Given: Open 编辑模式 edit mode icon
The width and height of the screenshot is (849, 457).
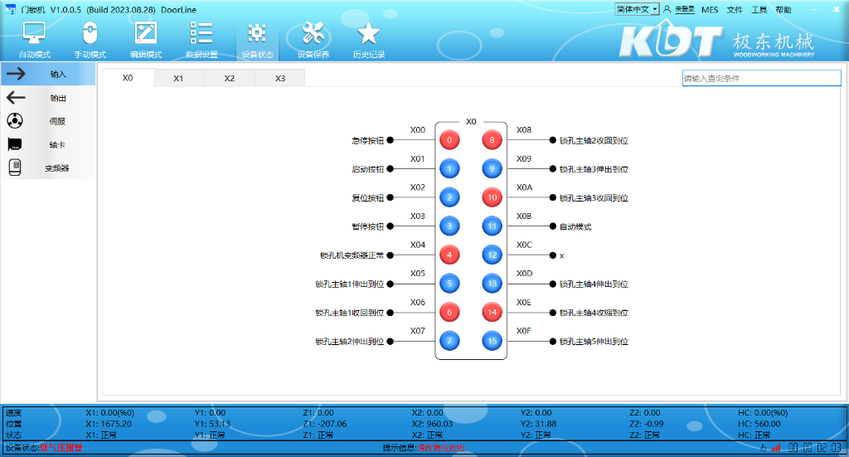Looking at the screenshot, I should coord(146,35).
